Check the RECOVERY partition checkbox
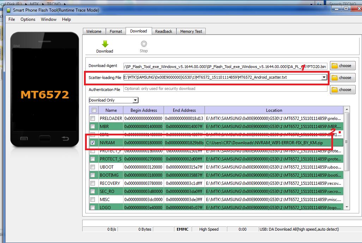Viewport: 362px width, 243px height. click(92, 183)
